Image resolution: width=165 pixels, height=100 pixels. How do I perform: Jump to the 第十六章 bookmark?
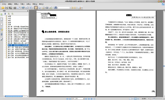[18, 58]
